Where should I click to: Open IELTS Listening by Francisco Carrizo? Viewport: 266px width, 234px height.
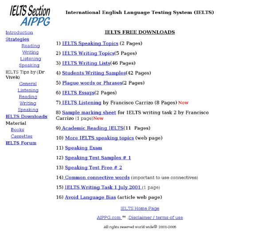point(81,102)
